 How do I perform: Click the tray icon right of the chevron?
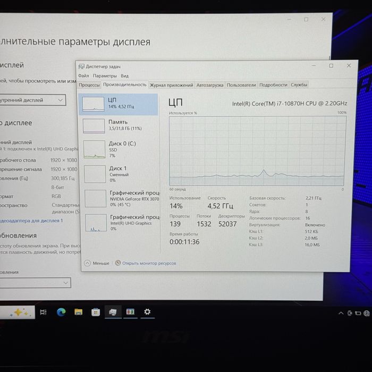pyautogui.click(x=350, y=313)
